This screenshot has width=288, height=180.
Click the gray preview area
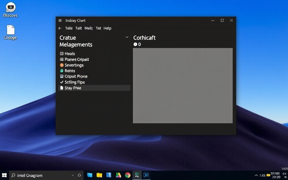pos(183,85)
